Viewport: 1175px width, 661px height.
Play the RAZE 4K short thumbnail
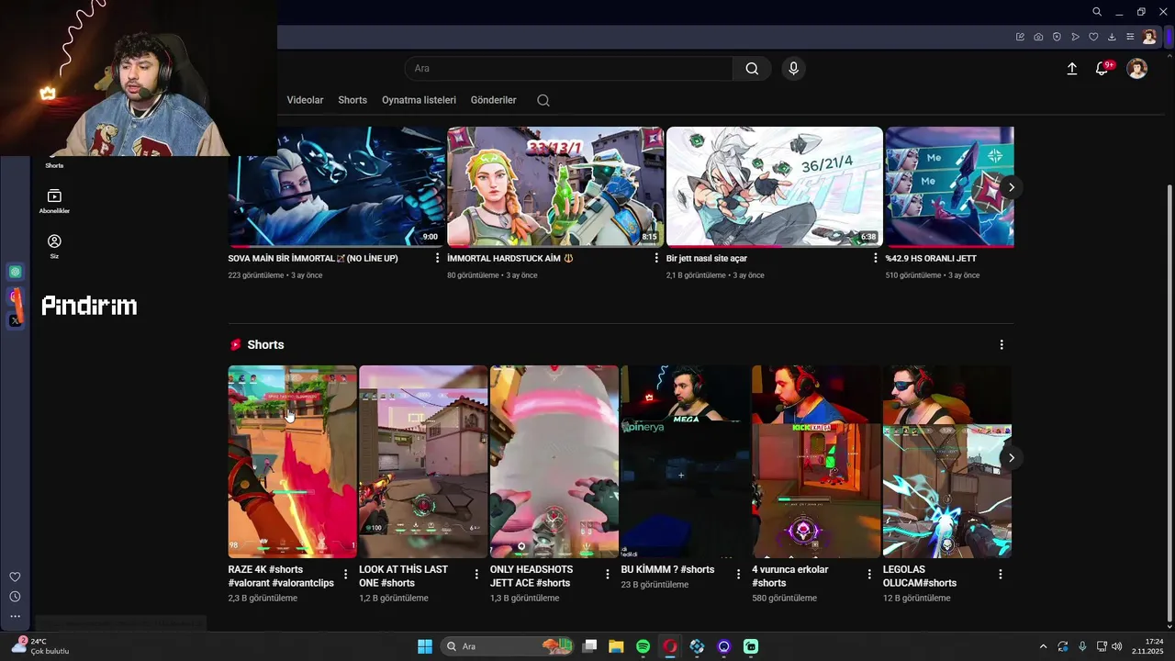point(292,462)
